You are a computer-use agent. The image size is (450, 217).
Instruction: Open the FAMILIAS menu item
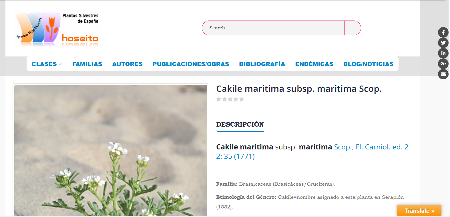87,64
